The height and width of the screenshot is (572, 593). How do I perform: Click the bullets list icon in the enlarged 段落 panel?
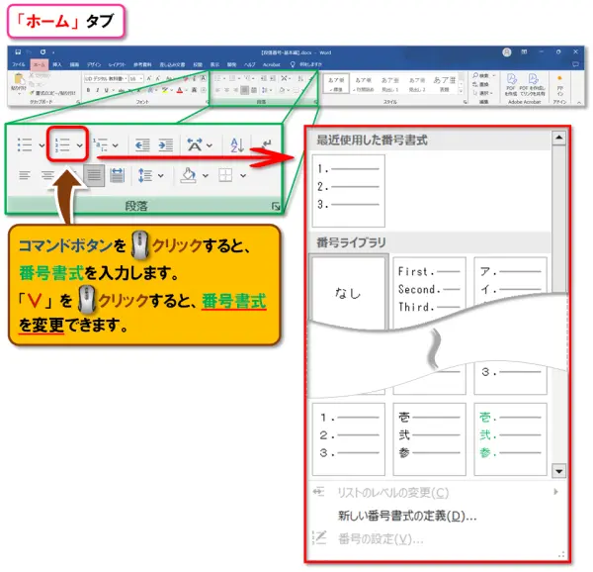[25, 145]
